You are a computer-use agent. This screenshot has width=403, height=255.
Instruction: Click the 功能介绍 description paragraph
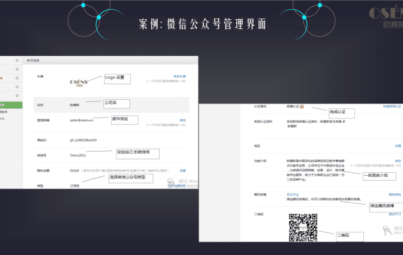(x=315, y=170)
